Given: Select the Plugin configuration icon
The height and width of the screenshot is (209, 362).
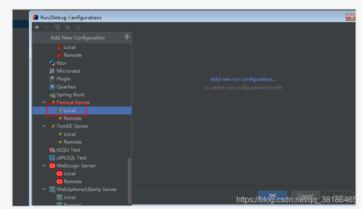Looking at the screenshot, I should coord(52,79).
